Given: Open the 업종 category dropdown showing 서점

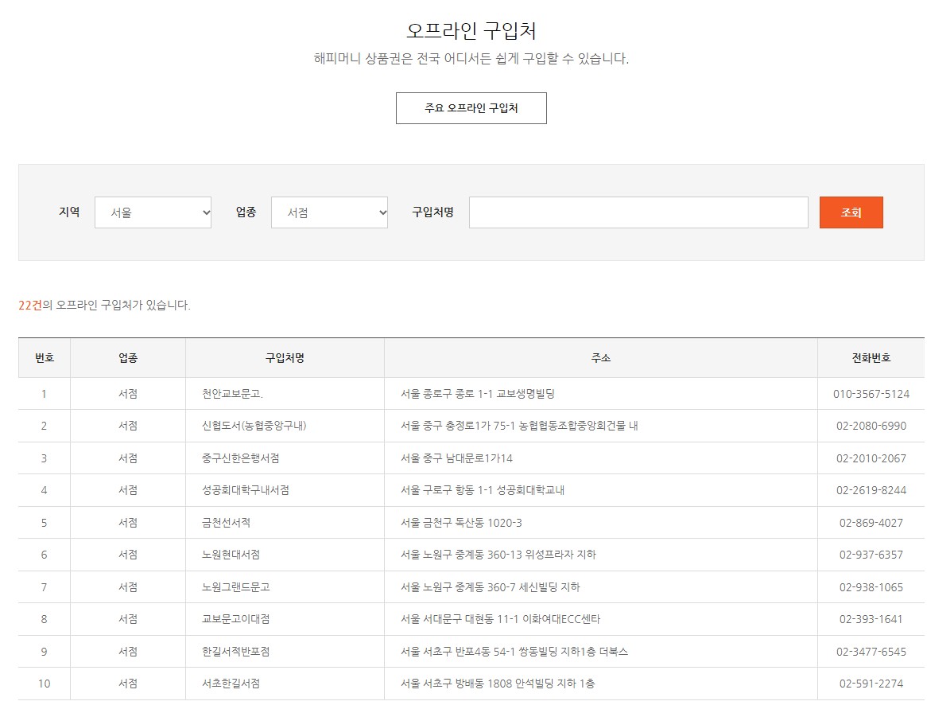Looking at the screenshot, I should [x=329, y=212].
